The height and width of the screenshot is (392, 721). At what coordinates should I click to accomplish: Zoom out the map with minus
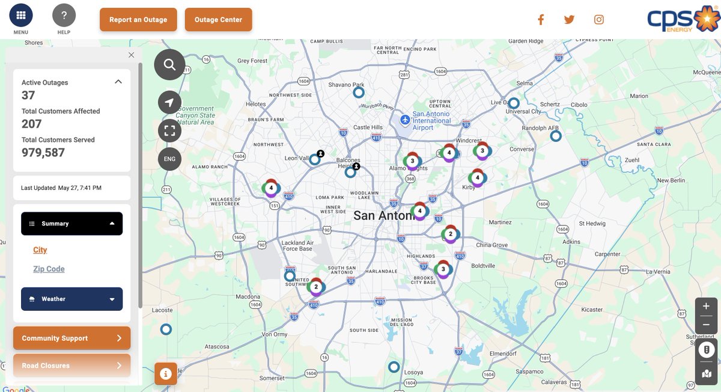pos(706,325)
